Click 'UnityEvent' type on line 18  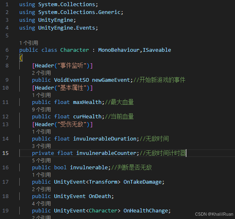[x=70, y=196]
